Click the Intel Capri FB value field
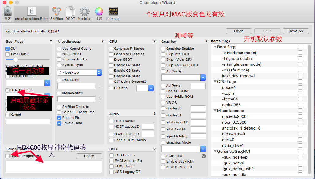 tap(198, 122)
